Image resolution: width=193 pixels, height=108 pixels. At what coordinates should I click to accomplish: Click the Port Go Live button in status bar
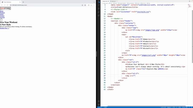click(185, 107)
